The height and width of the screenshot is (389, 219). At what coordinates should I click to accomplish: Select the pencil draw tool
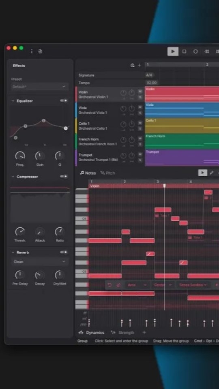click(x=211, y=173)
